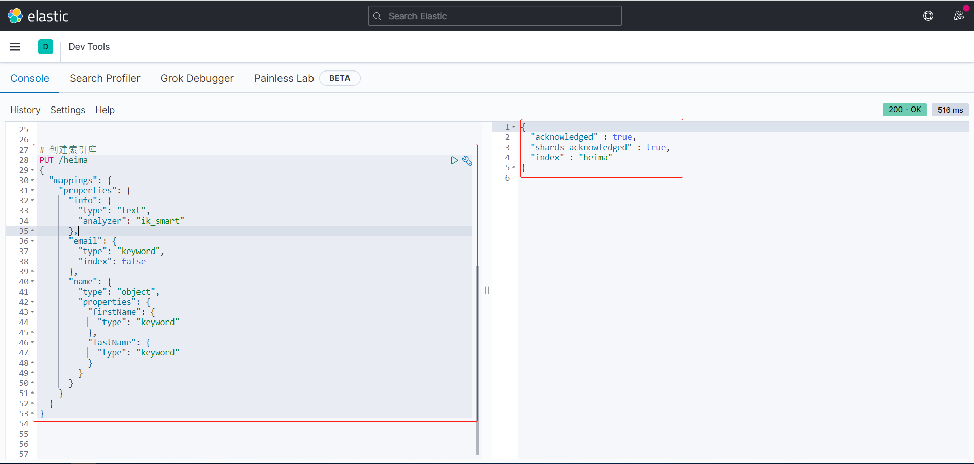
Task: Switch to the Grok Debugger tab
Action: [197, 78]
